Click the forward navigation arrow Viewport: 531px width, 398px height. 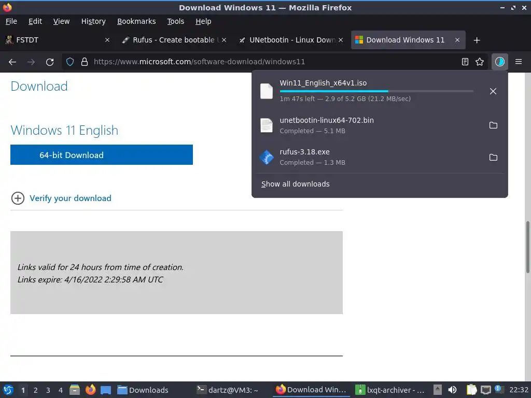(31, 62)
